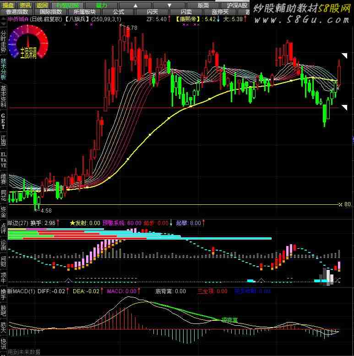Click the ★发射: 0.00 label
The image size is (354, 356).
tap(85, 223)
